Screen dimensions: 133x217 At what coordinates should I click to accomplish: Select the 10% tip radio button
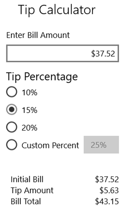[12, 92]
